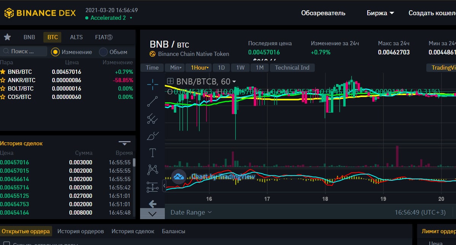Click trade price 0.00457016 in history
The height and width of the screenshot is (245, 456).
[x=14, y=162]
